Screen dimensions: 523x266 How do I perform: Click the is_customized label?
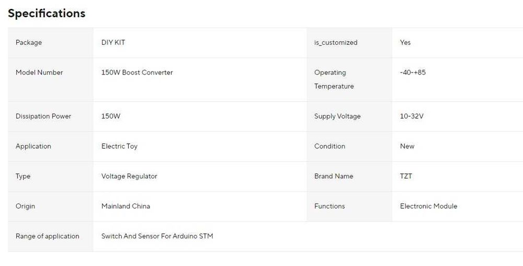pos(336,43)
